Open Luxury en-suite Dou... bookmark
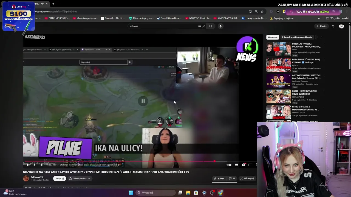The width and height of the screenshot is (351, 197). point(254,18)
